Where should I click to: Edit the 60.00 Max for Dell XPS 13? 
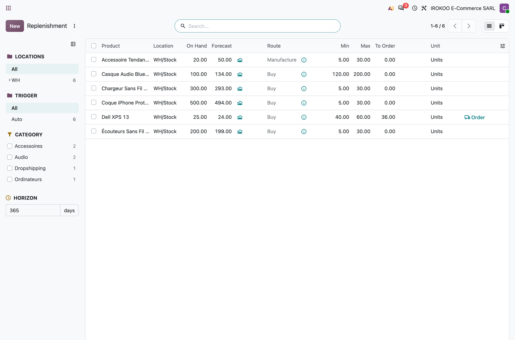coord(363,117)
